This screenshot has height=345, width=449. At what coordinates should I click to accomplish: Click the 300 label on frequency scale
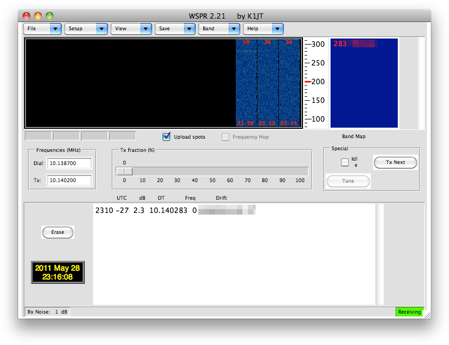point(318,45)
